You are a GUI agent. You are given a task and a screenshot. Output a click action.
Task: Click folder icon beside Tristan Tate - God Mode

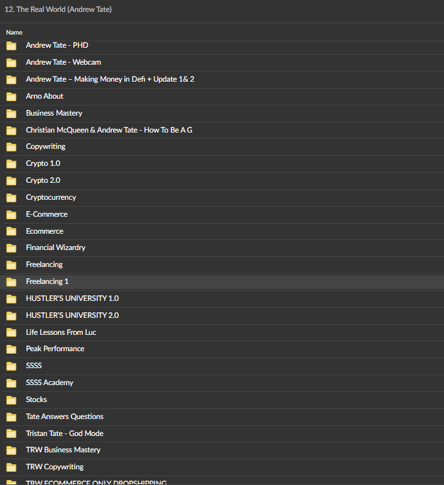click(11, 433)
